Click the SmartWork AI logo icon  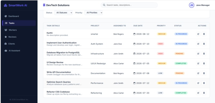pos(6,5)
